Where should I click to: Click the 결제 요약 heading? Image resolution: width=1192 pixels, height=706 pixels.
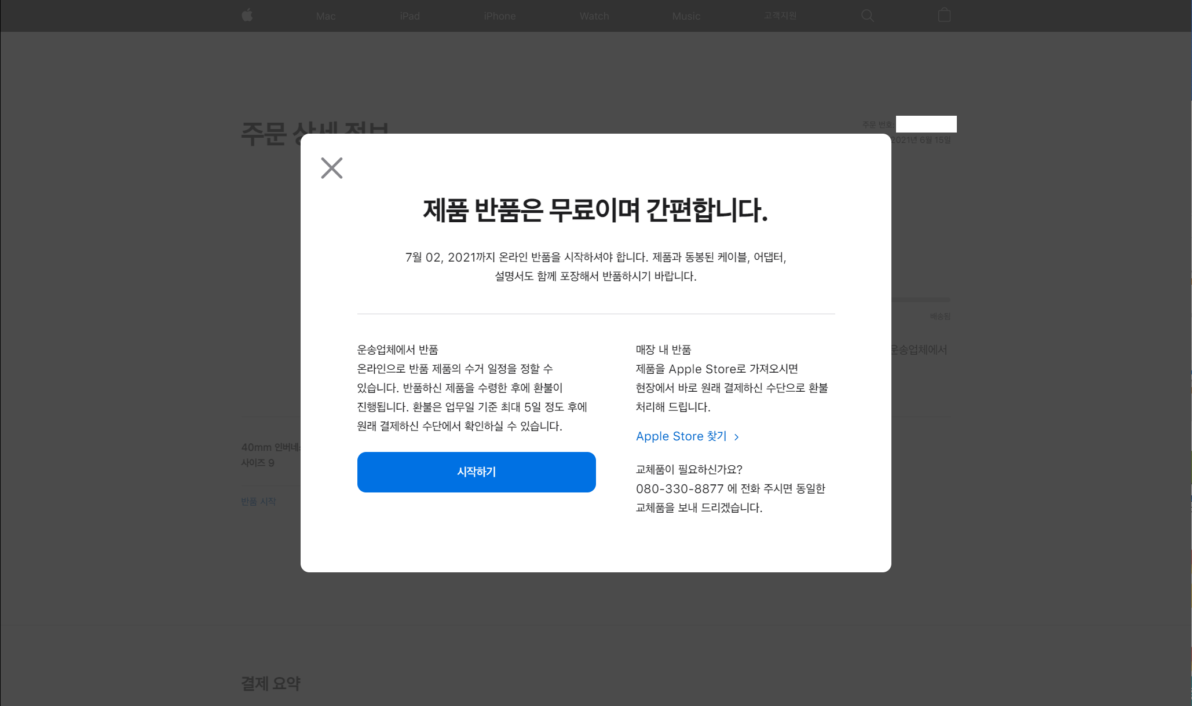pyautogui.click(x=270, y=683)
